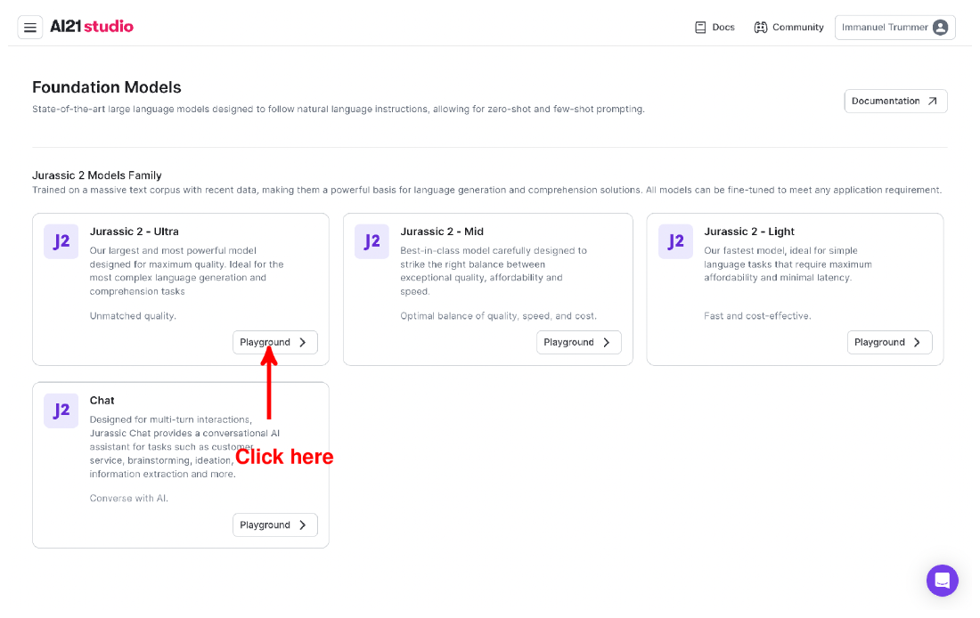Click the 'Our largest and most powerful model' description
The image size is (980, 618).
[187, 272]
